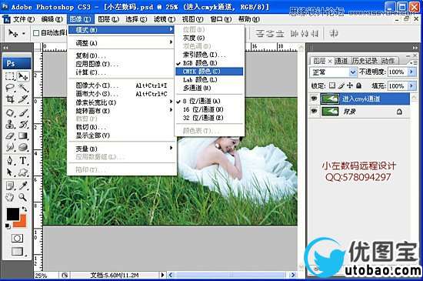Screen dimensions: 423x281
Task: Select the Brush tool
Action: pyautogui.click(x=23, y=112)
